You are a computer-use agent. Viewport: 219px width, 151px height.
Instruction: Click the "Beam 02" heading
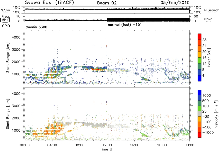(107, 3)
